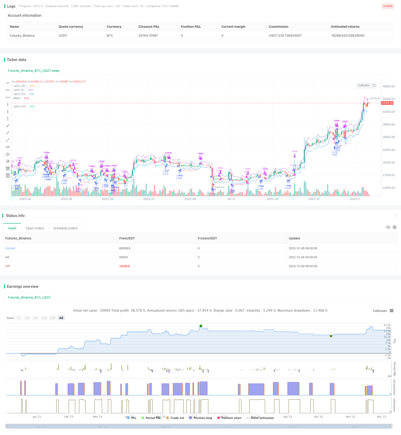Click the cloud download icon in Status info
401x435 pixels.
(x=388, y=227)
